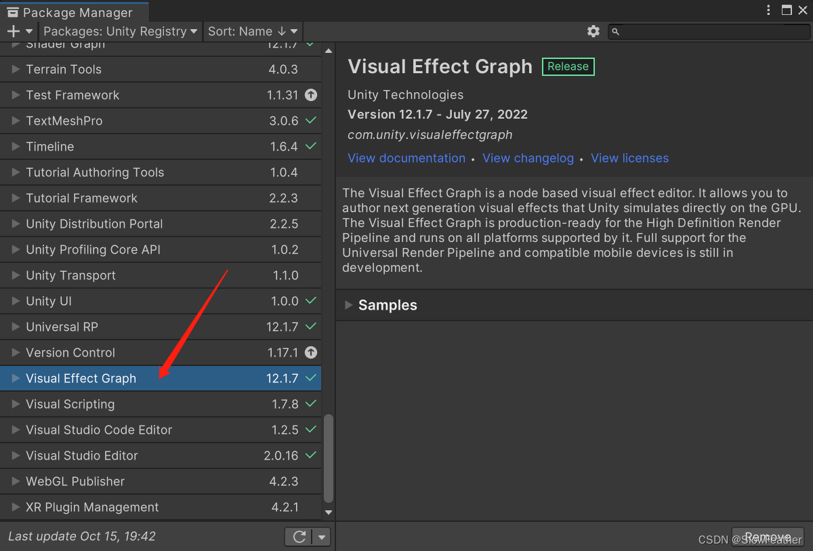Click the package search field
Screen dimensions: 813x551
pyautogui.click(x=709, y=31)
